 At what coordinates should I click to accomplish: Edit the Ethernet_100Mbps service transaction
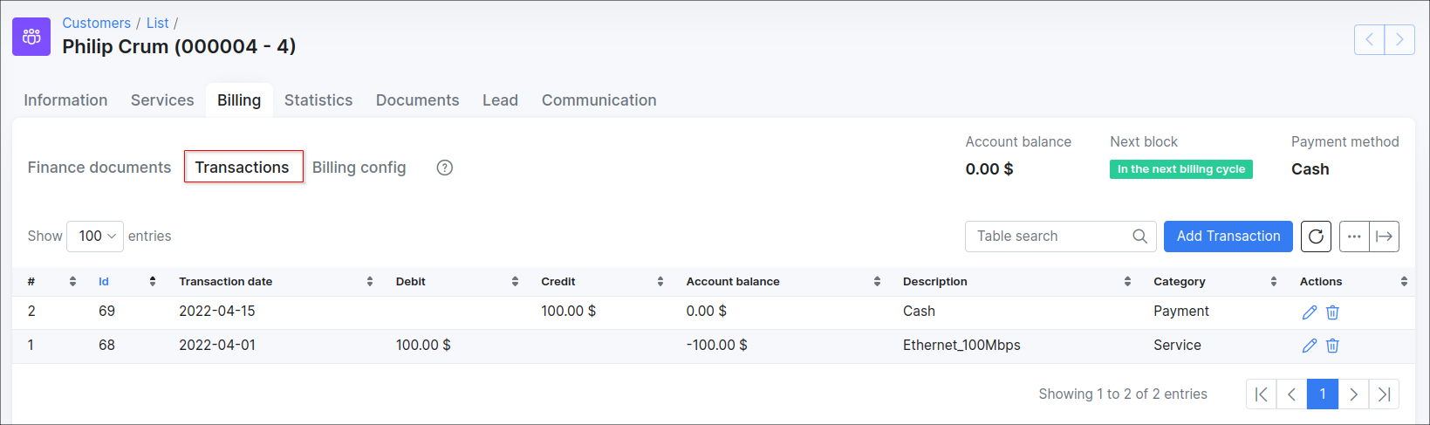(1309, 346)
